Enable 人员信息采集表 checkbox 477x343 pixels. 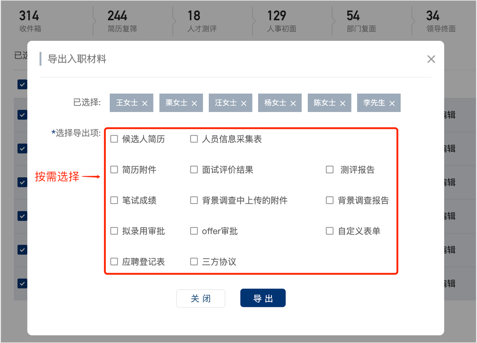coord(194,139)
